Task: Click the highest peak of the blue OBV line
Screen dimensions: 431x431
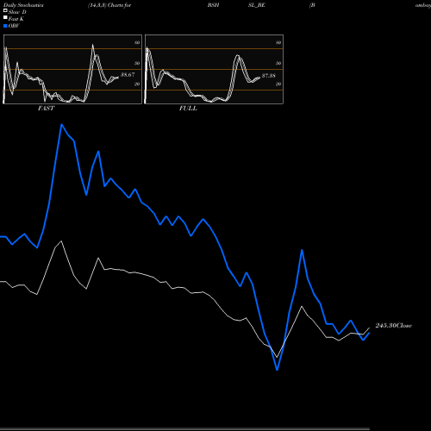Action: coord(62,125)
